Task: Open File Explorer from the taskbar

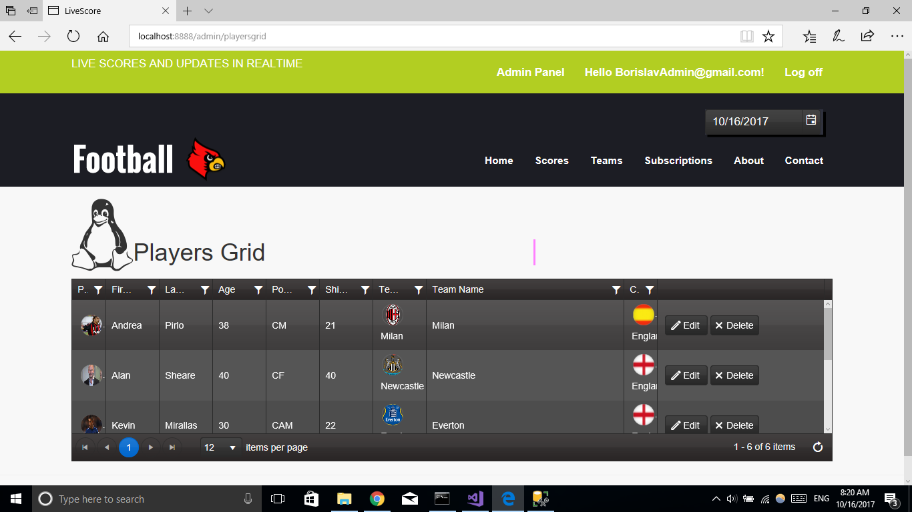Action: pyautogui.click(x=345, y=499)
